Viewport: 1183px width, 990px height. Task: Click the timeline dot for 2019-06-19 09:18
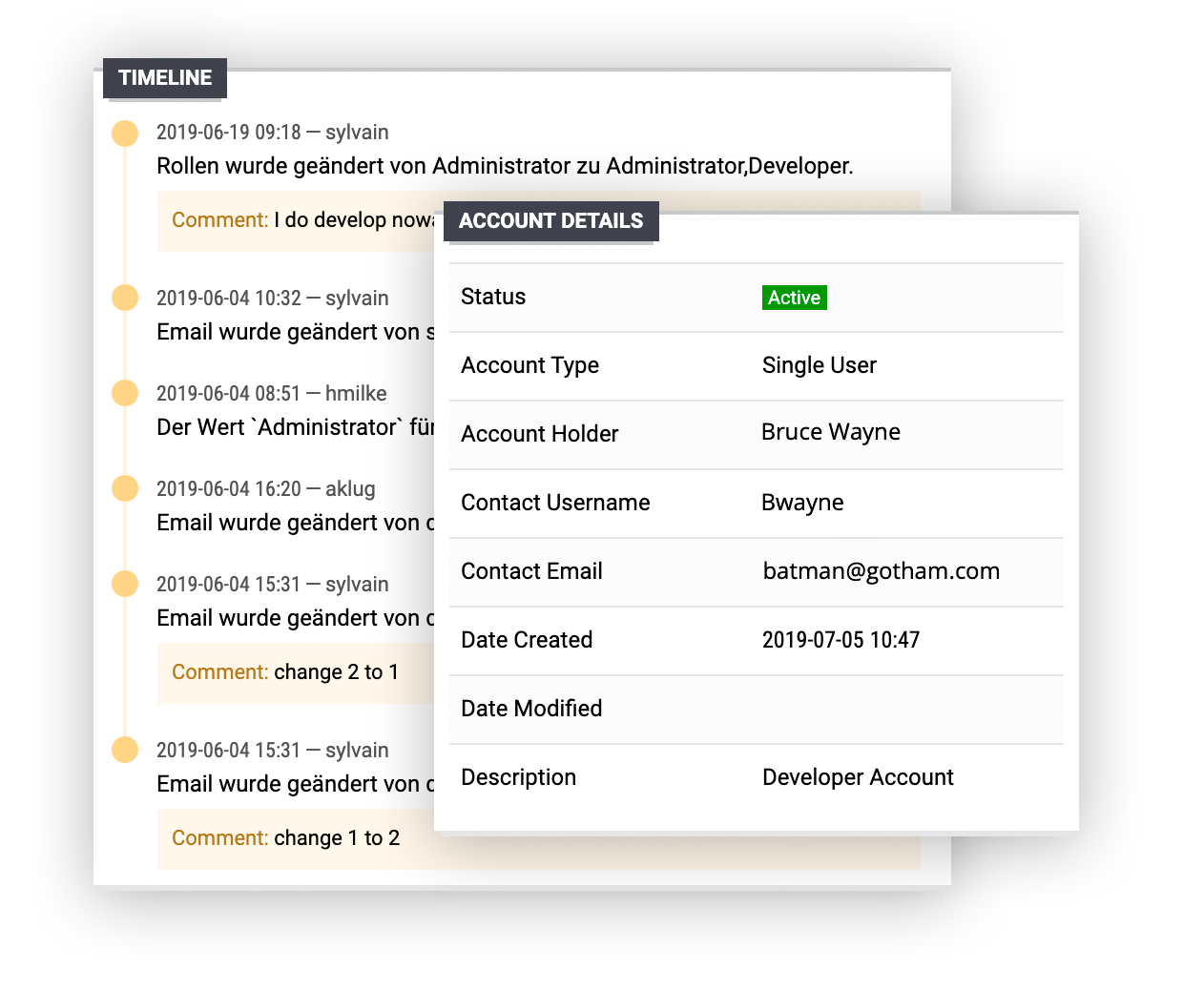click(125, 133)
